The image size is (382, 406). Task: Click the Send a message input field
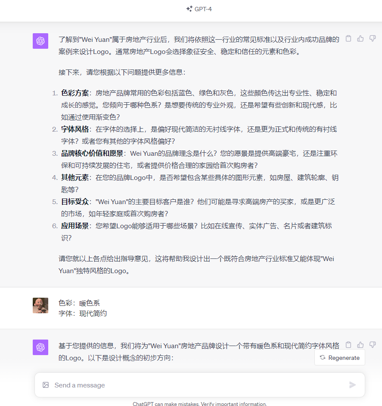point(199,385)
